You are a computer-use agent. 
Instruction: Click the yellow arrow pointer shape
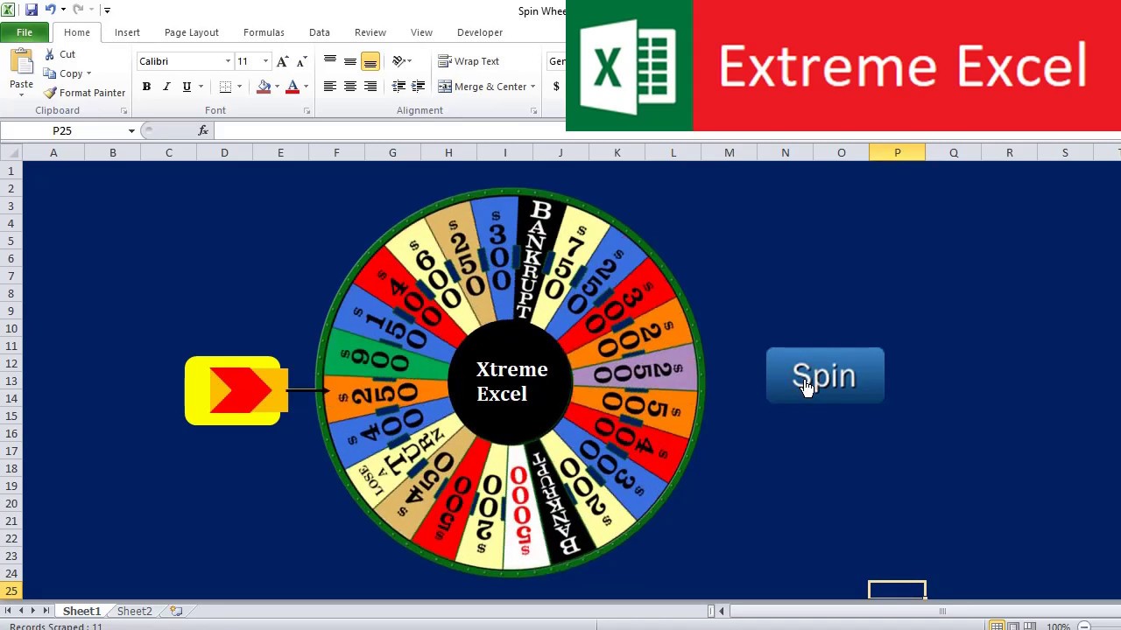(x=233, y=390)
